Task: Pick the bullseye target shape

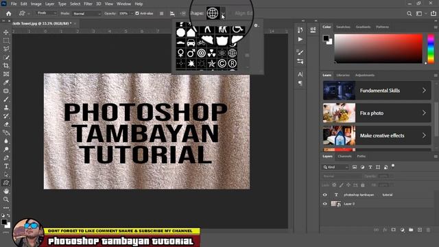Action: [x=201, y=54]
